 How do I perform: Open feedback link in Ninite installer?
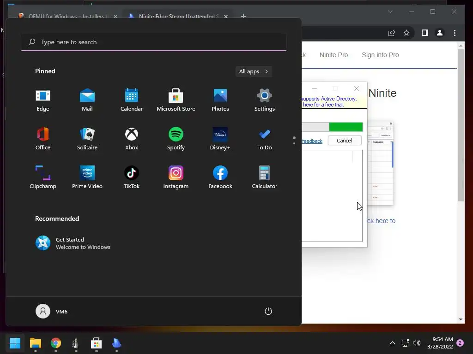[312, 141]
